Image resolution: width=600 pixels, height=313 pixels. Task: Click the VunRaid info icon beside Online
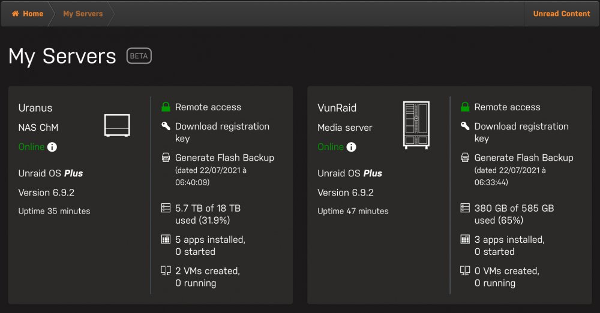coord(351,147)
